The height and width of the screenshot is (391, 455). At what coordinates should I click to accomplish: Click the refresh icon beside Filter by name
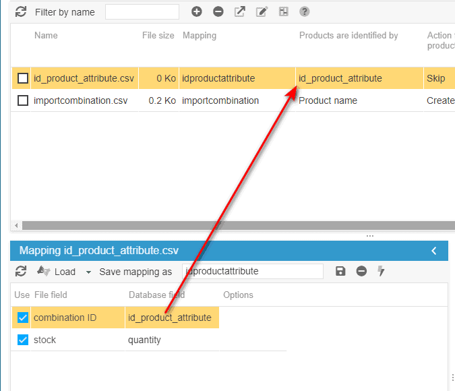pyautogui.click(x=21, y=11)
